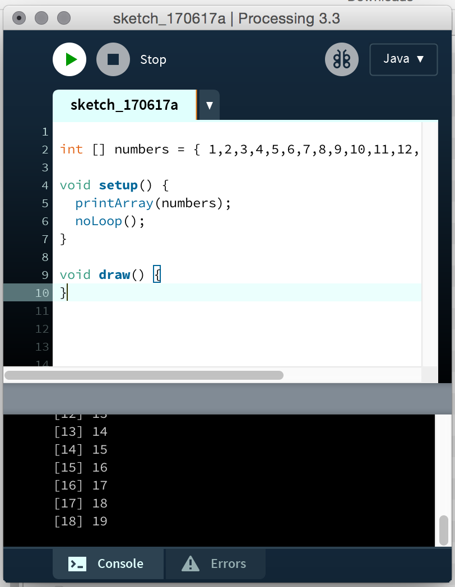455x587 pixels.
Task: Click the gray status bar above the console
Action: (x=227, y=399)
